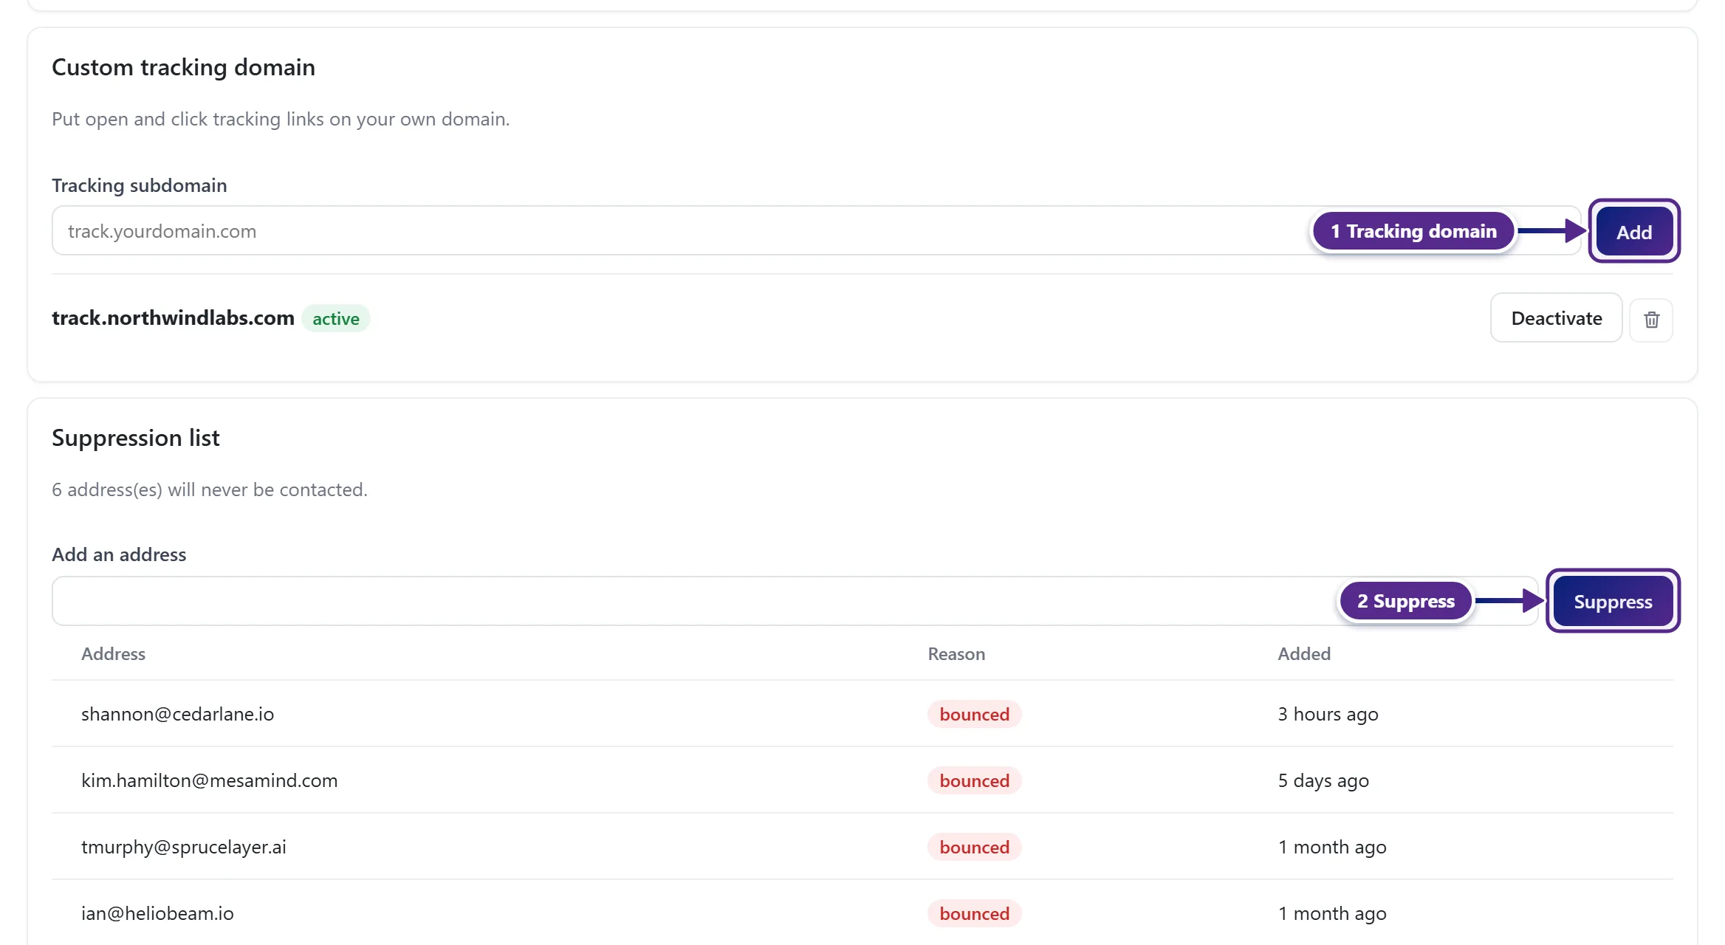This screenshot has height=945, width=1725.
Task: Click the Custom tracking domain heading
Action: click(183, 67)
